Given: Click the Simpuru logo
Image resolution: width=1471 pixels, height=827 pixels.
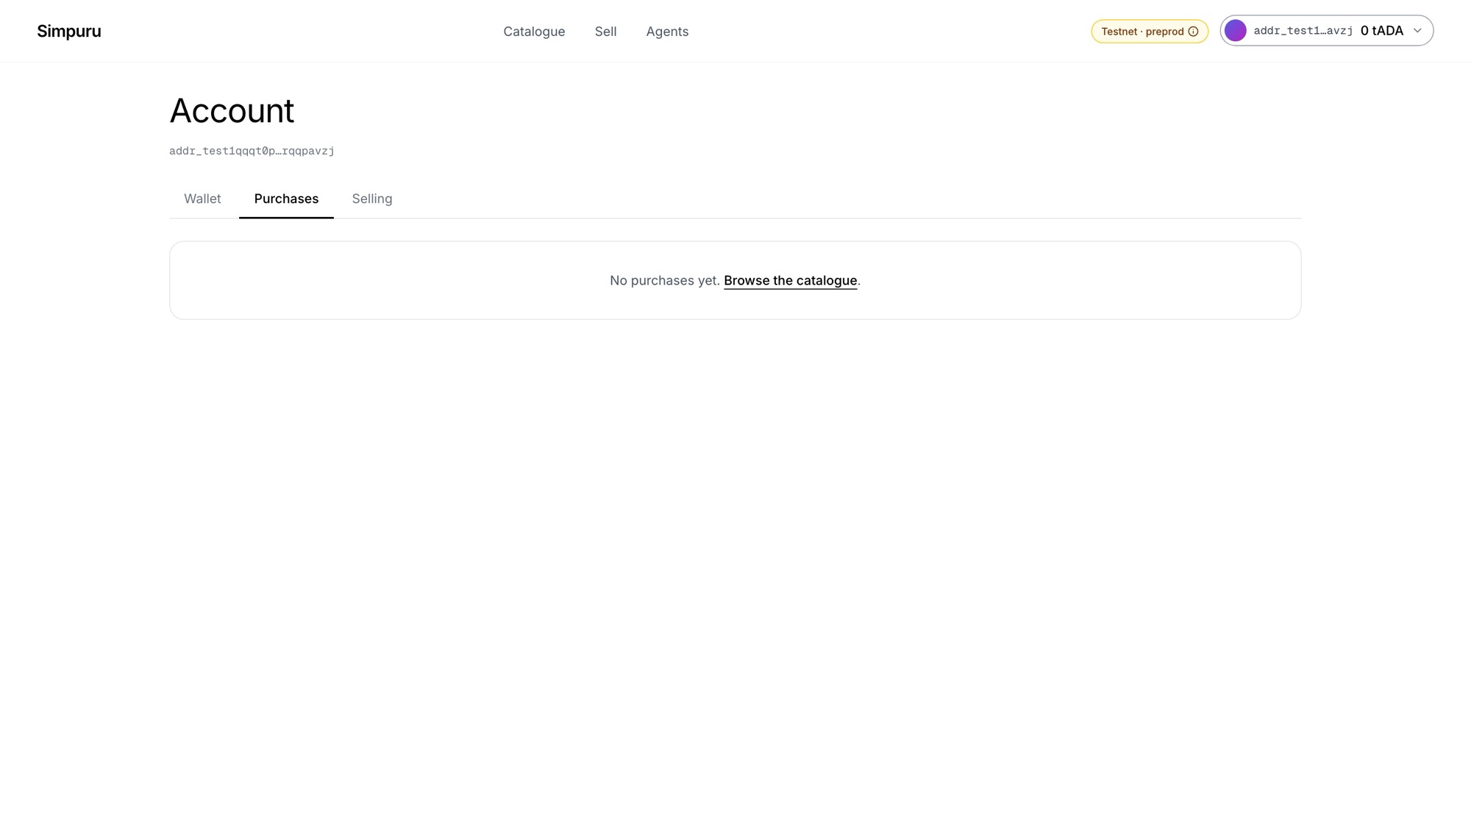Looking at the screenshot, I should 69,31.
